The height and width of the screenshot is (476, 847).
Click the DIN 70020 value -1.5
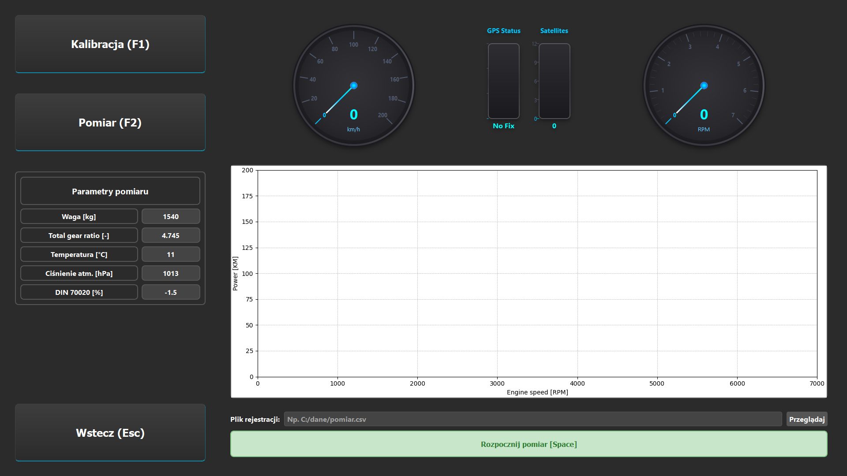pyautogui.click(x=171, y=292)
